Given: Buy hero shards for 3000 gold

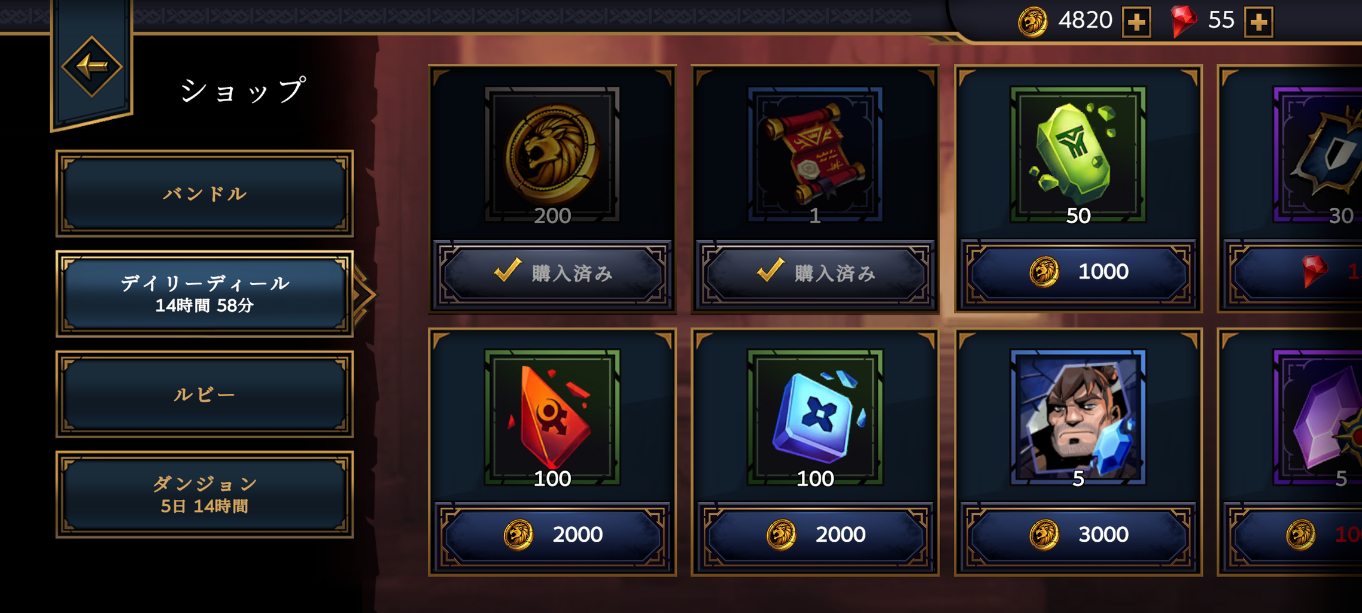Looking at the screenshot, I should (1078, 535).
